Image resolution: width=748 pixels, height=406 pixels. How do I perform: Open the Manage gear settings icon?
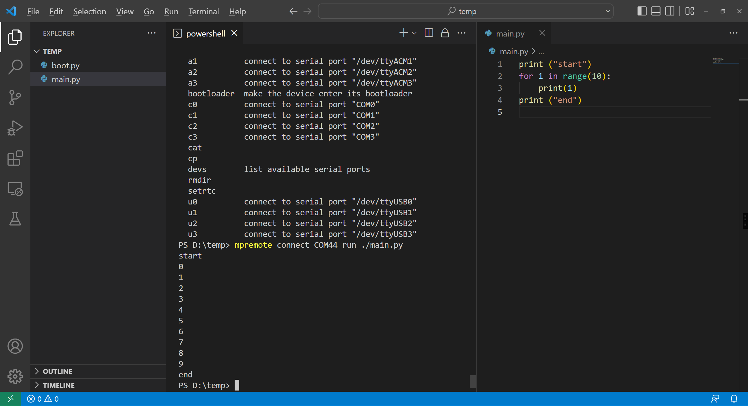(x=15, y=376)
